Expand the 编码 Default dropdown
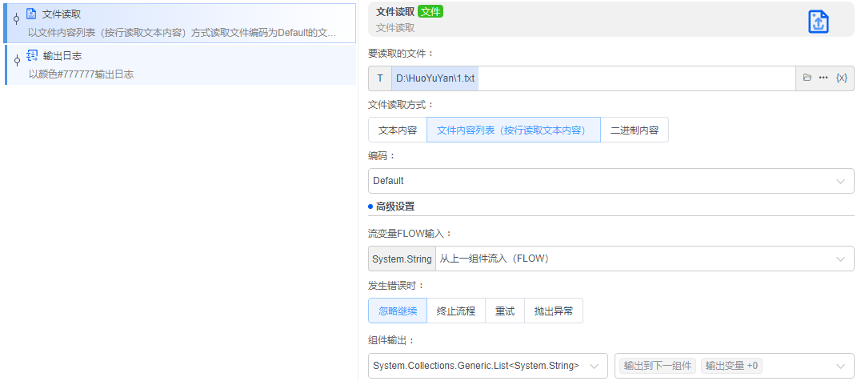Viewport: 857px width, 381px height. [x=611, y=181]
